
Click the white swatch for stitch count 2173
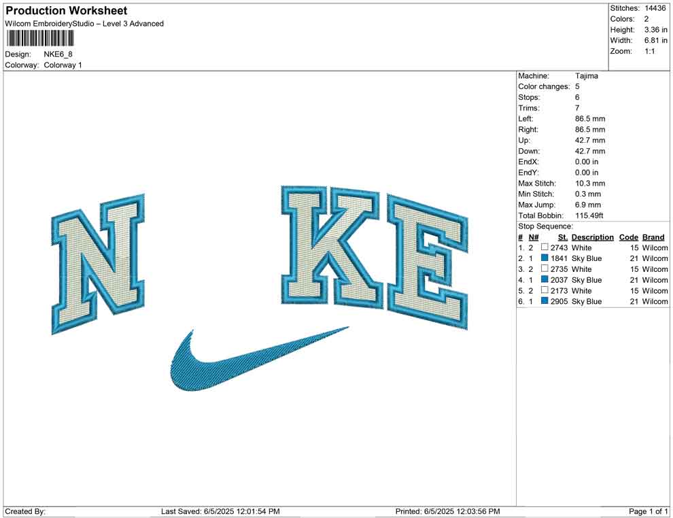(545, 290)
